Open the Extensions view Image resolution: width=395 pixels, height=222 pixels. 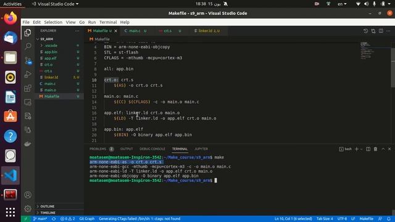[28, 88]
